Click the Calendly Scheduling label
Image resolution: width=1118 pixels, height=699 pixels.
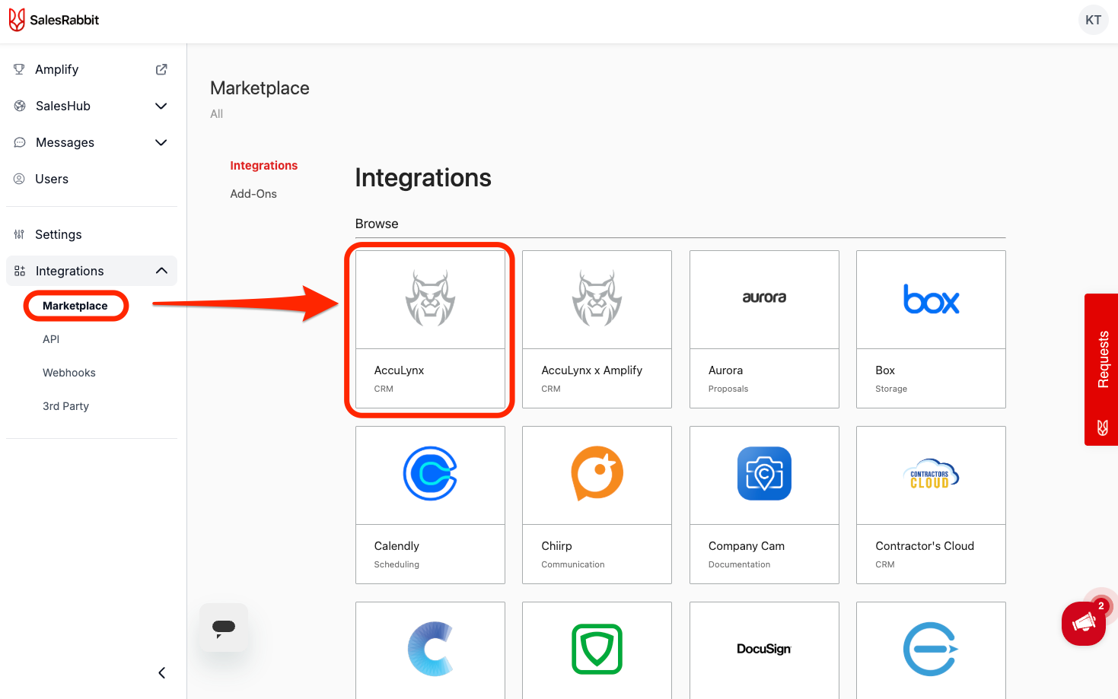[x=397, y=564]
